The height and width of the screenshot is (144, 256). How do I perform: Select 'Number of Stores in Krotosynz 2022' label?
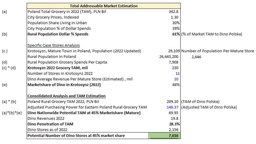60,73
